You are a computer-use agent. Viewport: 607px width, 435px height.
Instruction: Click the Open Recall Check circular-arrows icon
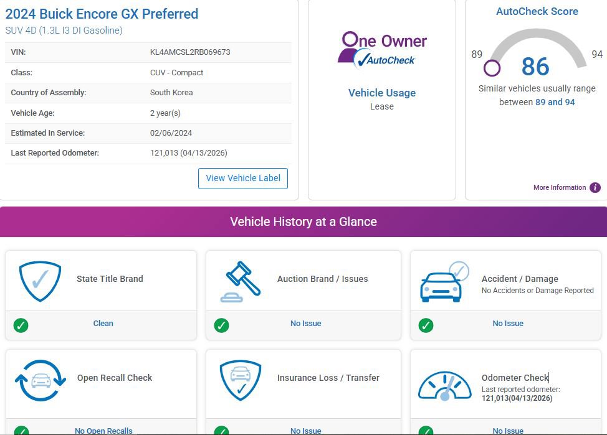click(41, 380)
